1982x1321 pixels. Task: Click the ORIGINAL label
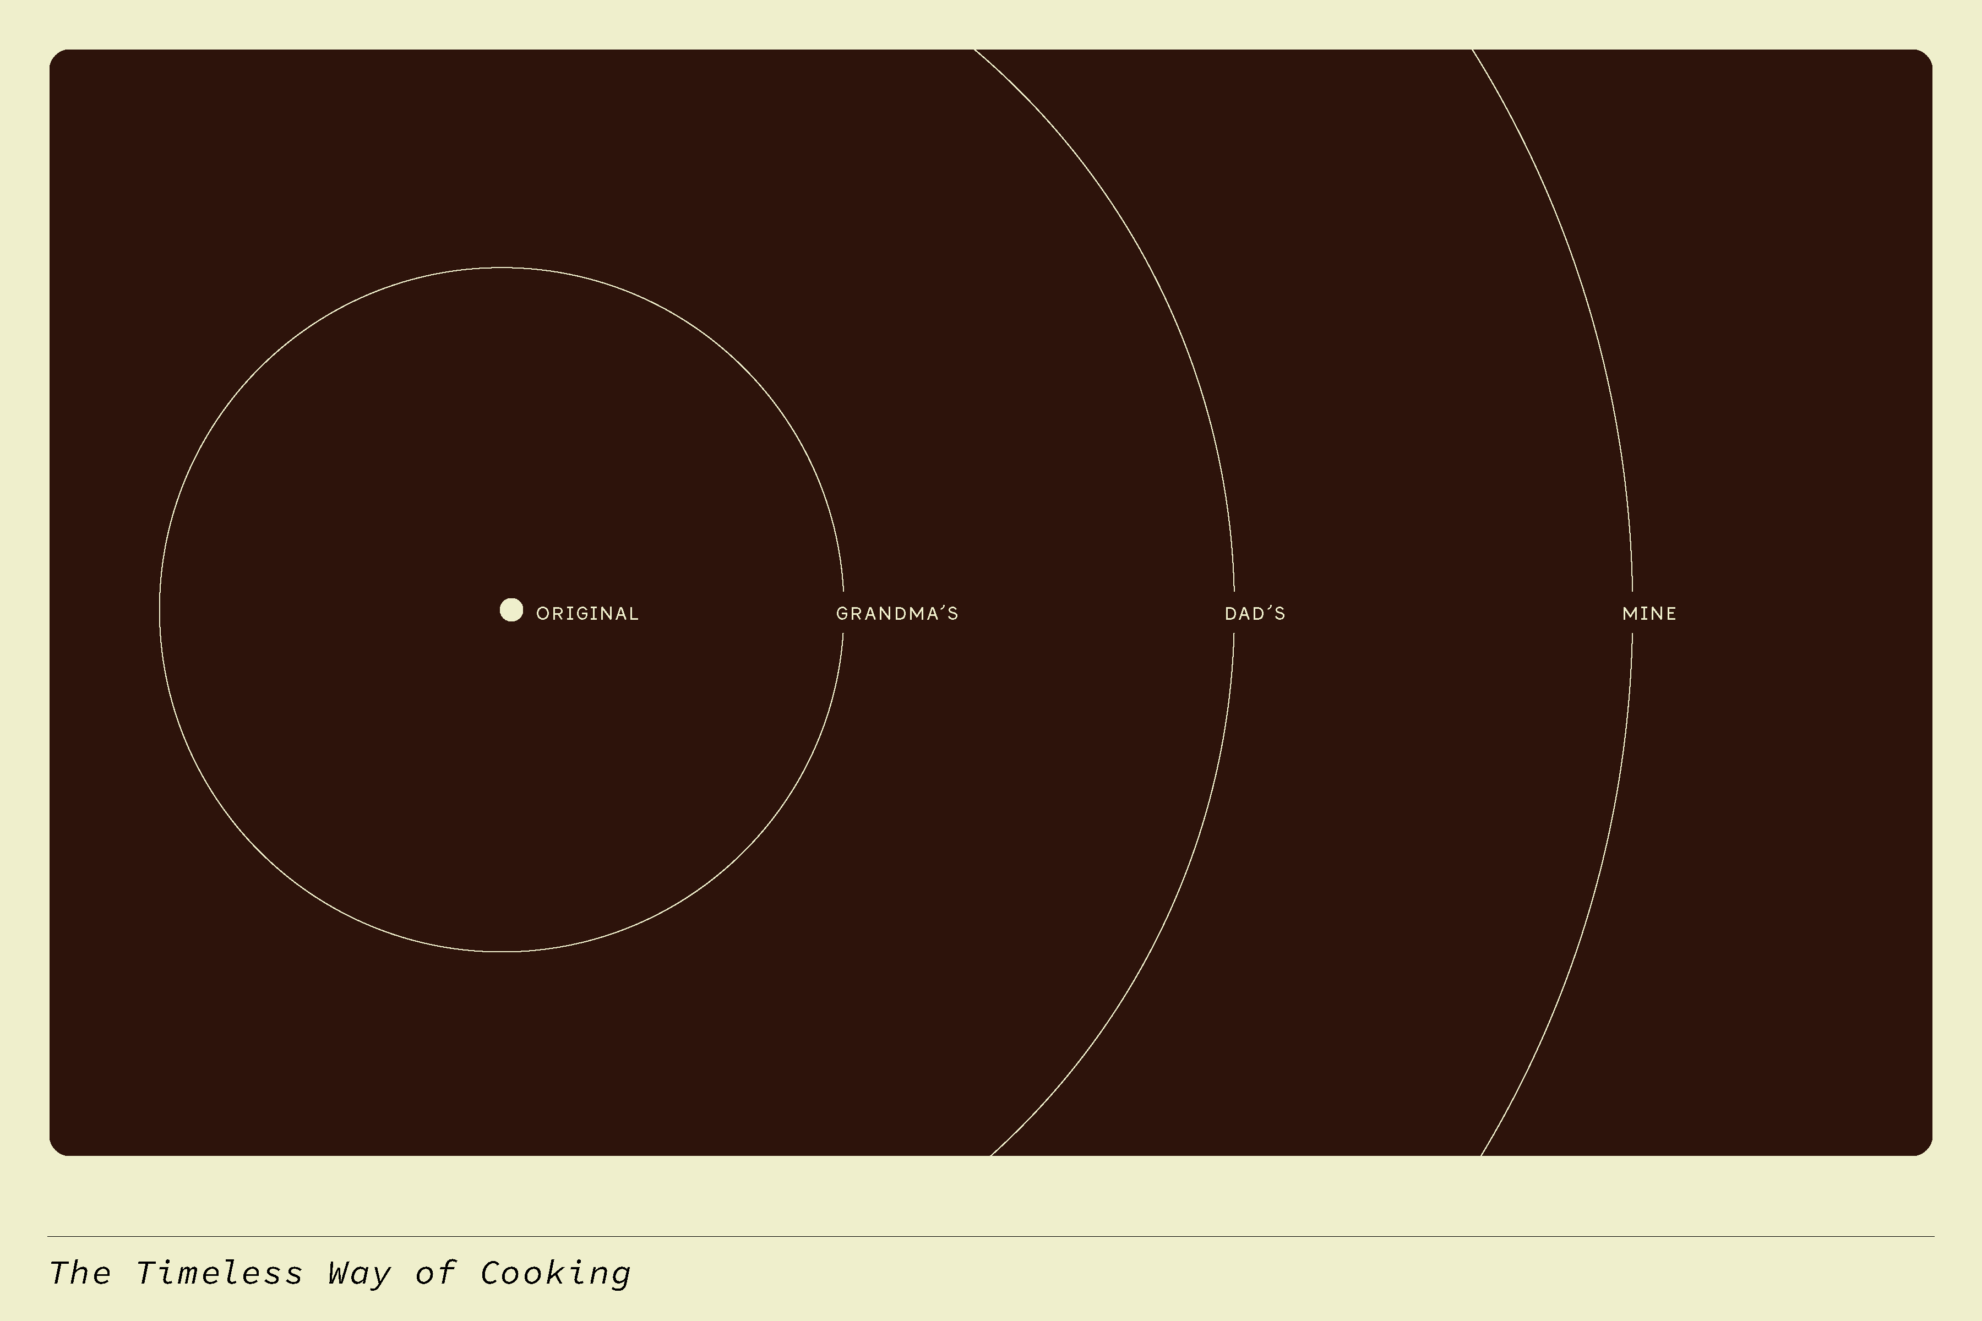(587, 613)
